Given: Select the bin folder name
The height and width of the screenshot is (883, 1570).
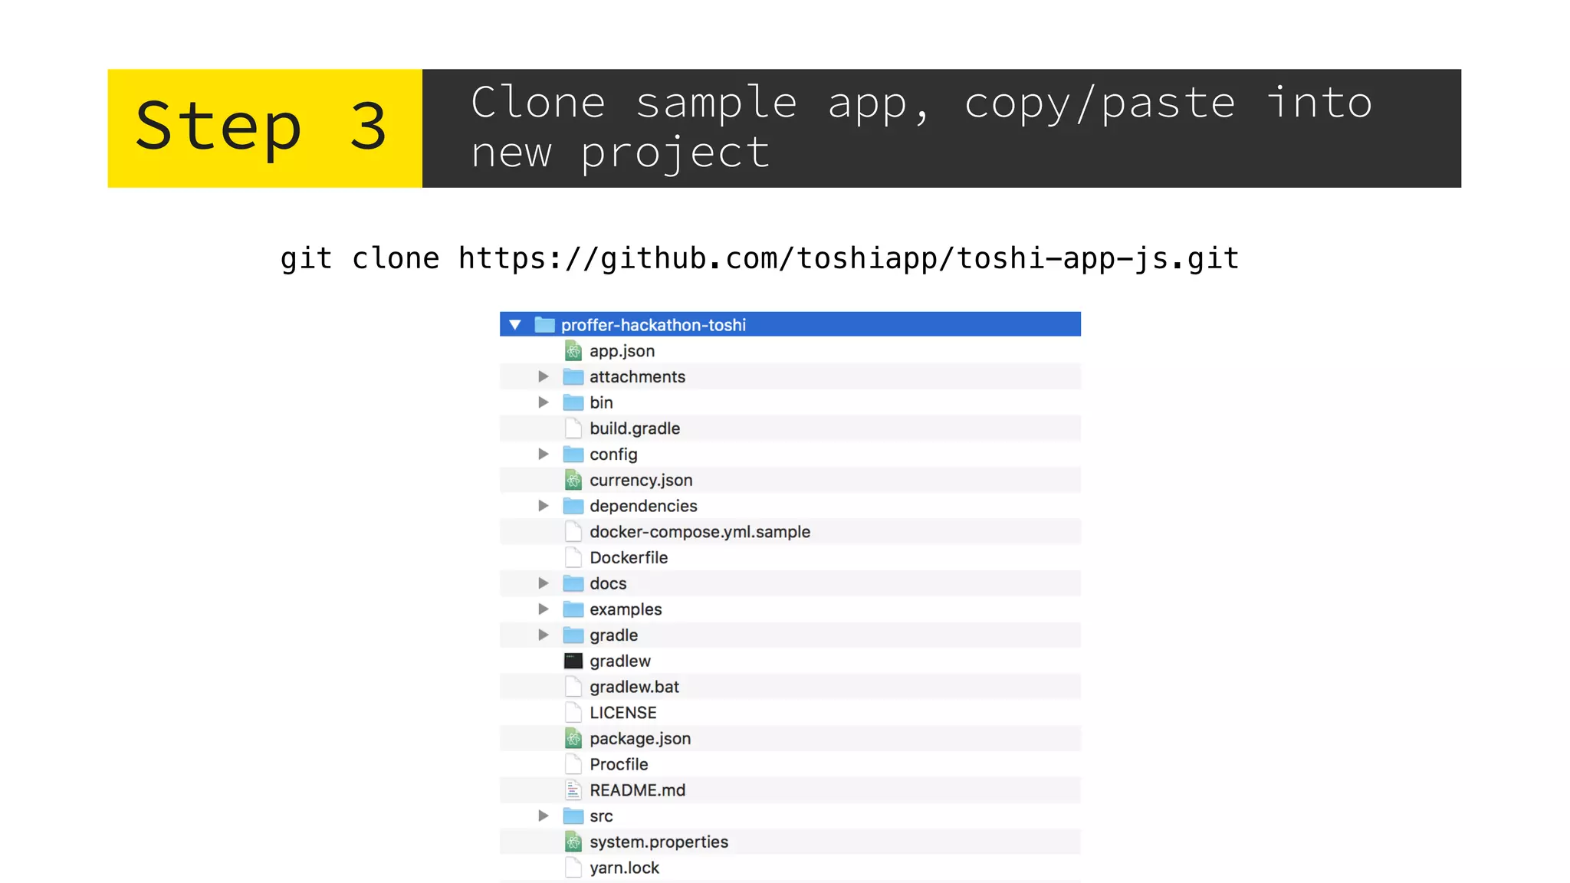Looking at the screenshot, I should click(601, 402).
